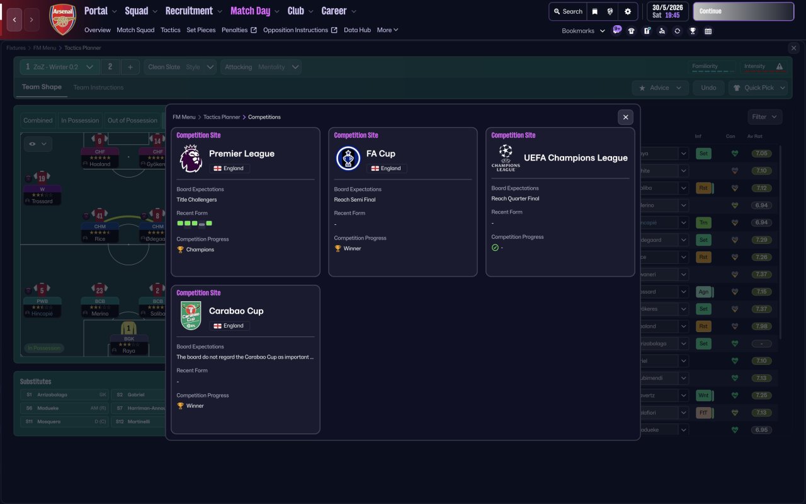Click the Search button
Screen dimensions: 806x504
point(567,11)
